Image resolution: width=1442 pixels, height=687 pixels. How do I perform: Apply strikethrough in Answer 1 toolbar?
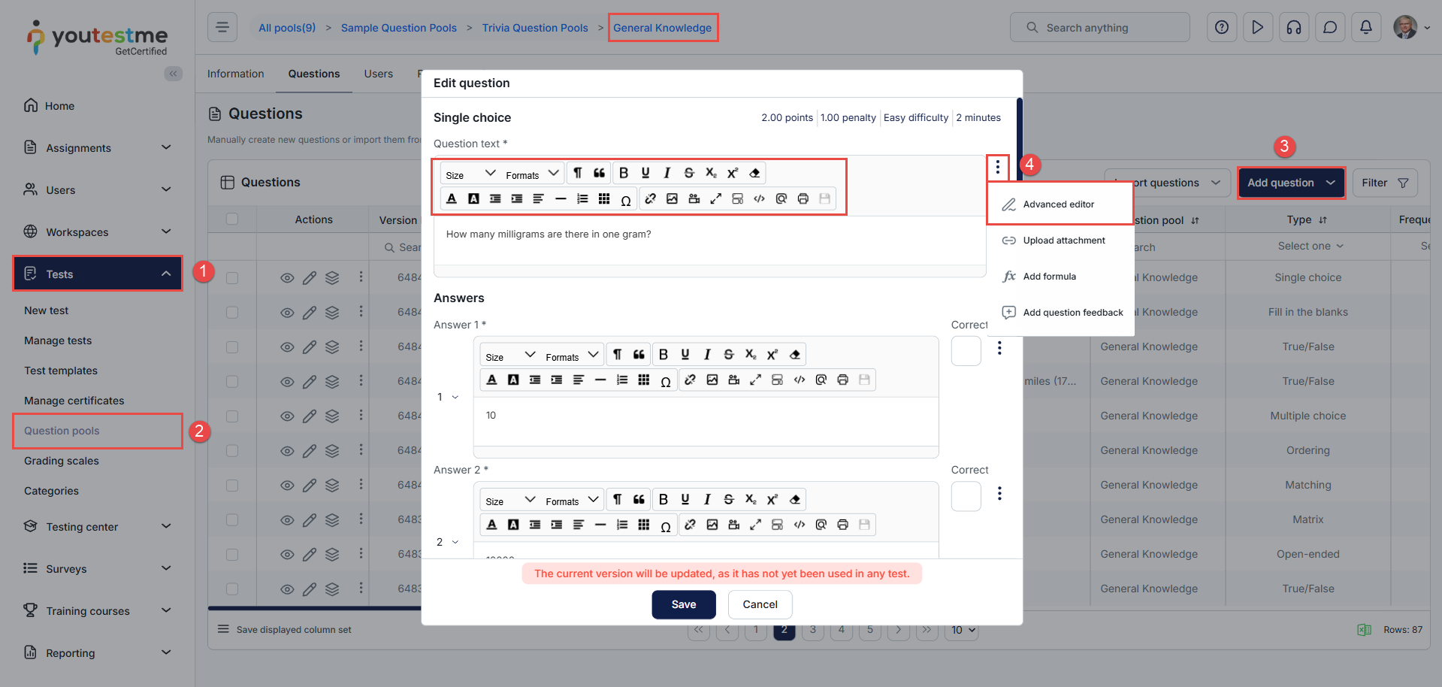(728, 355)
